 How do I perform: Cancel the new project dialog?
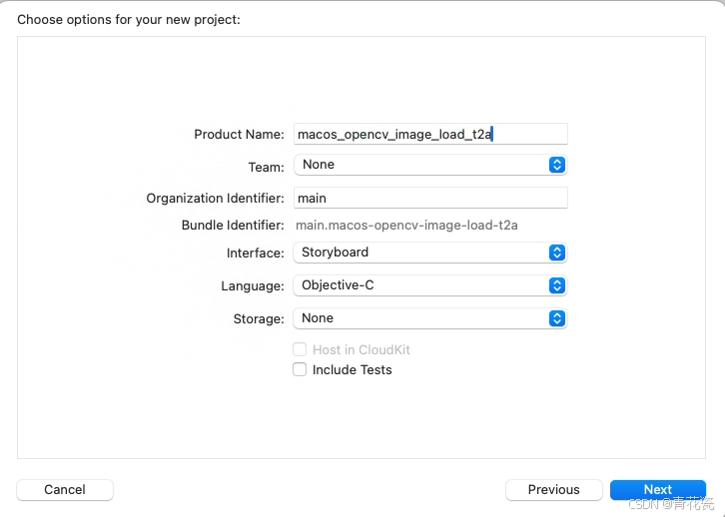point(65,489)
